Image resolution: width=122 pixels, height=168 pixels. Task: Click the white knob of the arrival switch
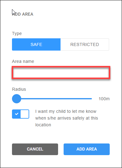click(x=25, y=114)
